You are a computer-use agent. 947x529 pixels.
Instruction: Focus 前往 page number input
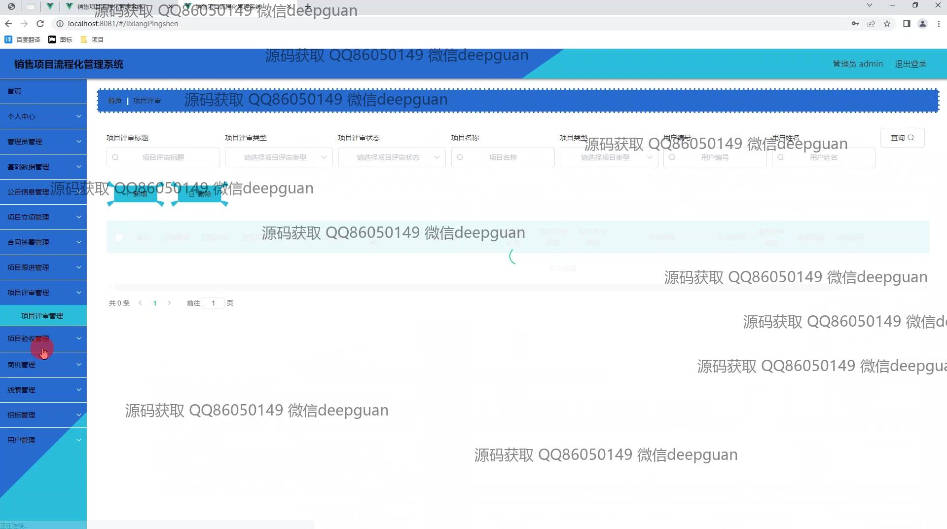click(x=213, y=303)
